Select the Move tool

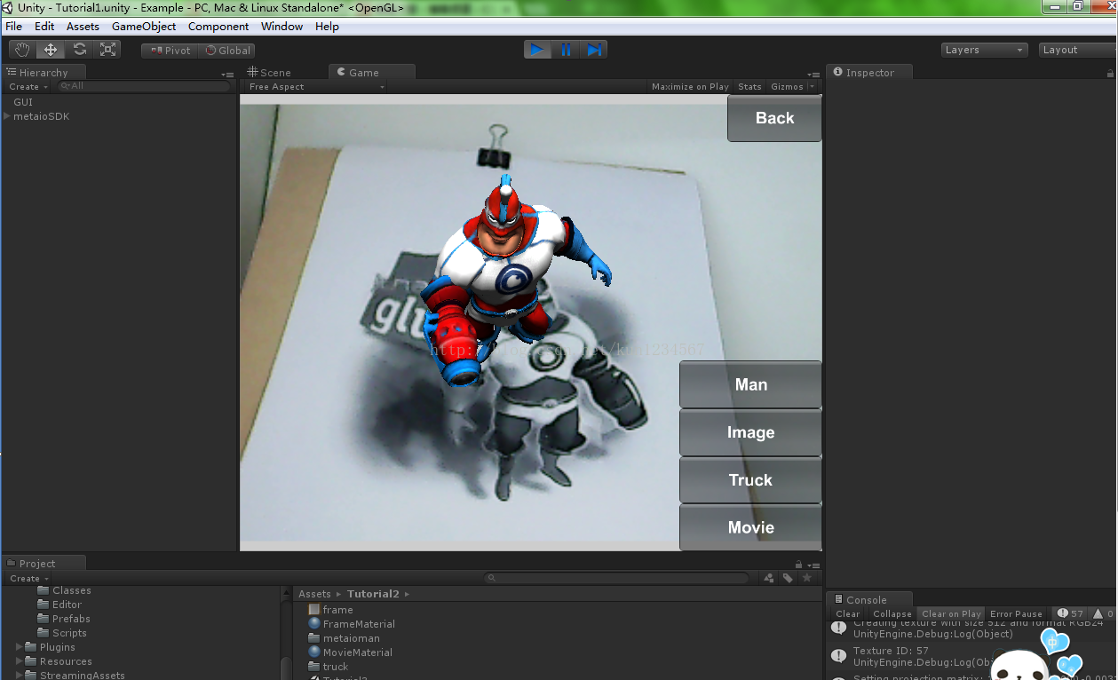coord(51,50)
